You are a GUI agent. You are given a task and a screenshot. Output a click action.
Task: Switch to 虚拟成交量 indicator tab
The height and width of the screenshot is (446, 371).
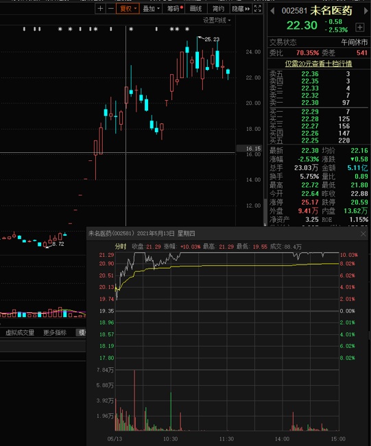coord(20,332)
